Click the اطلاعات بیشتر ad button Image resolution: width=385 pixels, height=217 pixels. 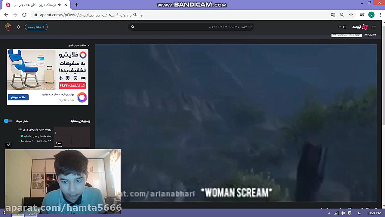coord(18,97)
